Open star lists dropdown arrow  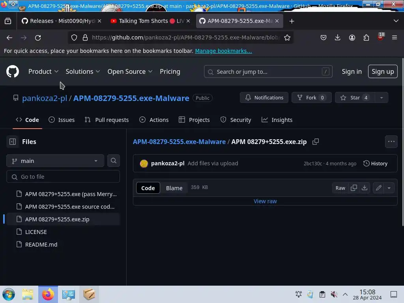point(382,98)
